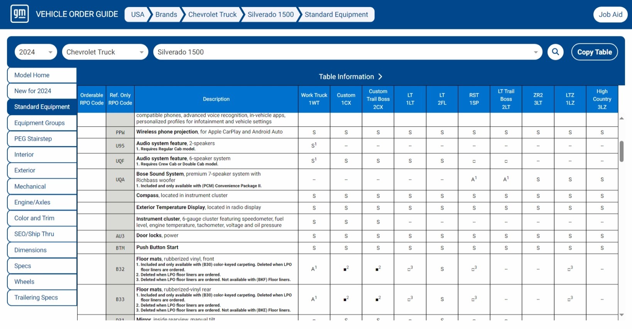Click the LT Trail Boss 2LT header
The image size is (632, 329).
[506, 99]
